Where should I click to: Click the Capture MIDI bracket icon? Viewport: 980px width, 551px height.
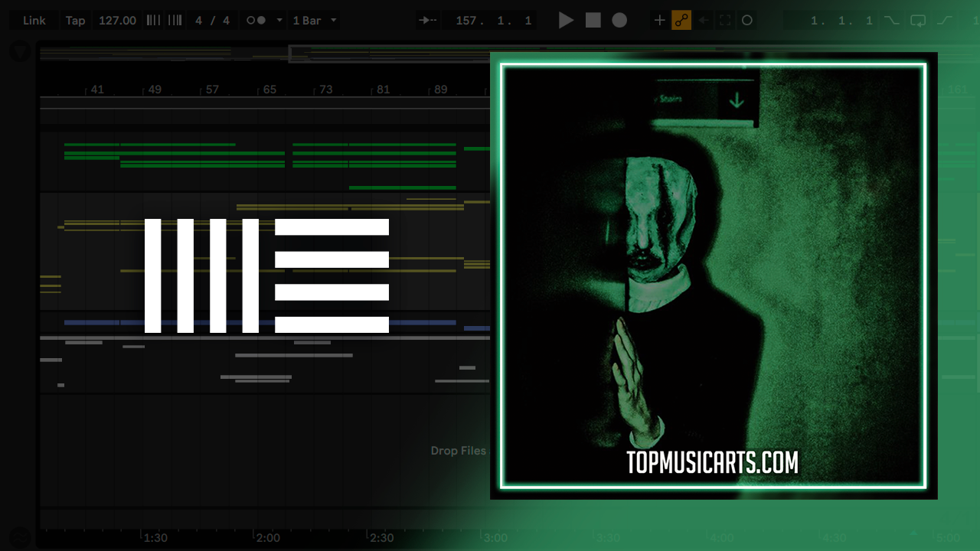pyautogui.click(x=725, y=21)
